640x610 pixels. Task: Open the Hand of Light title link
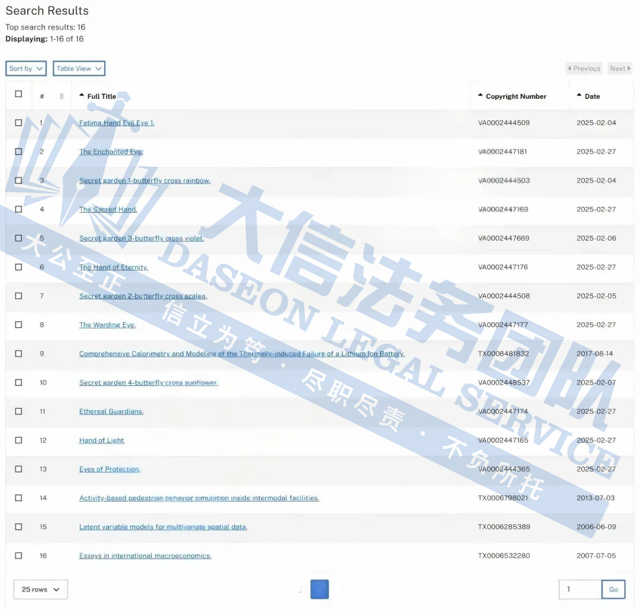(x=101, y=440)
